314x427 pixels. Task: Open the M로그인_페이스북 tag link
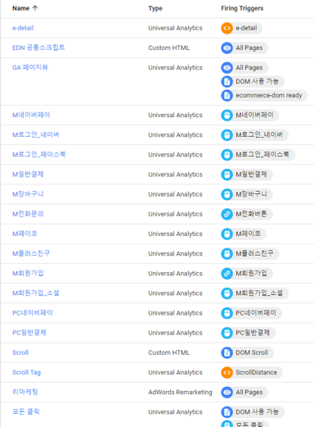pyautogui.click(x=39, y=154)
